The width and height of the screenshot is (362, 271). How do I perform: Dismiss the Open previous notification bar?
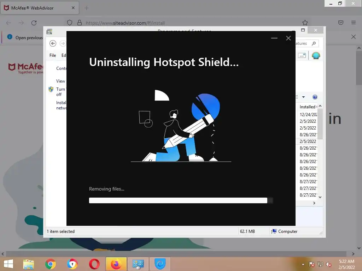pos(353,37)
